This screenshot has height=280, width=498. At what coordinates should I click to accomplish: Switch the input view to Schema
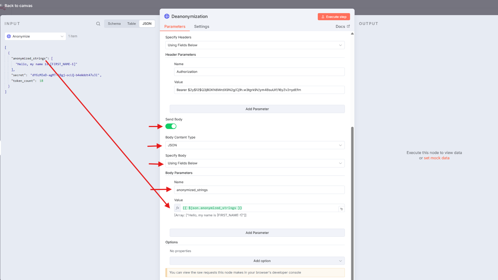click(114, 24)
